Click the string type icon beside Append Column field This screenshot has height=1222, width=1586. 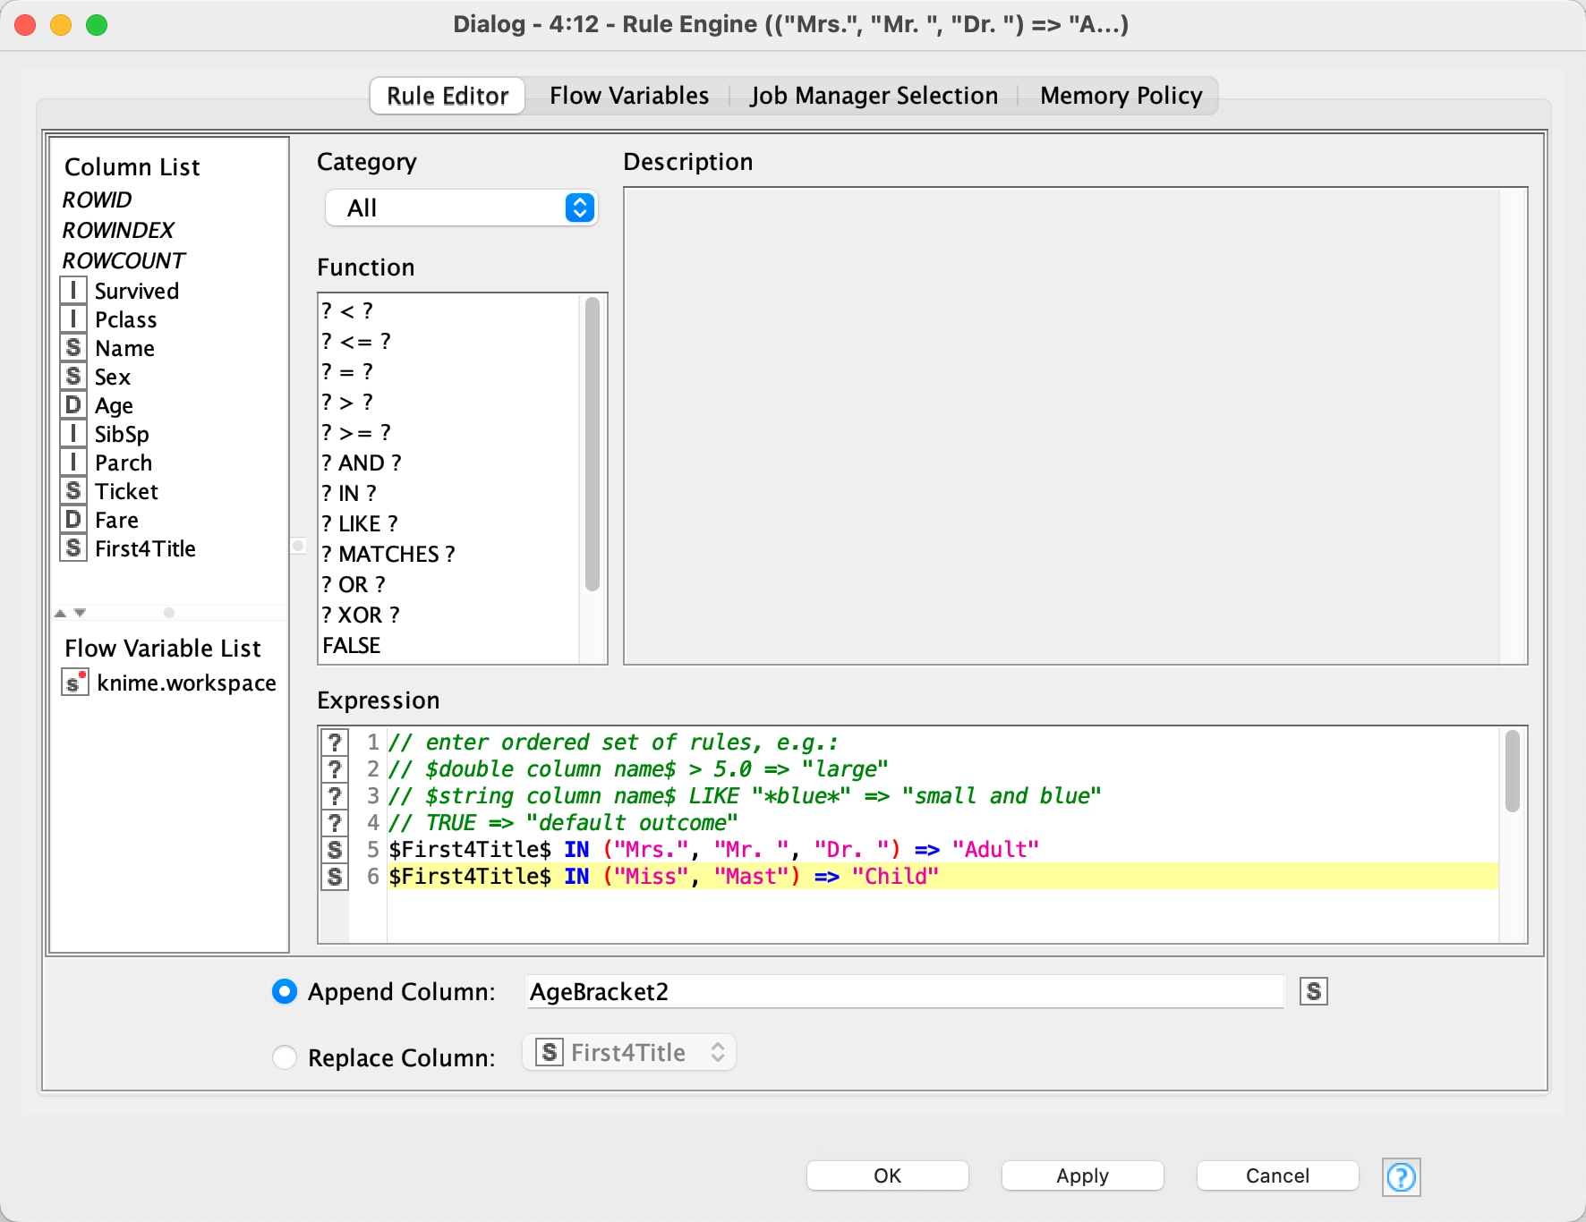point(1313,991)
